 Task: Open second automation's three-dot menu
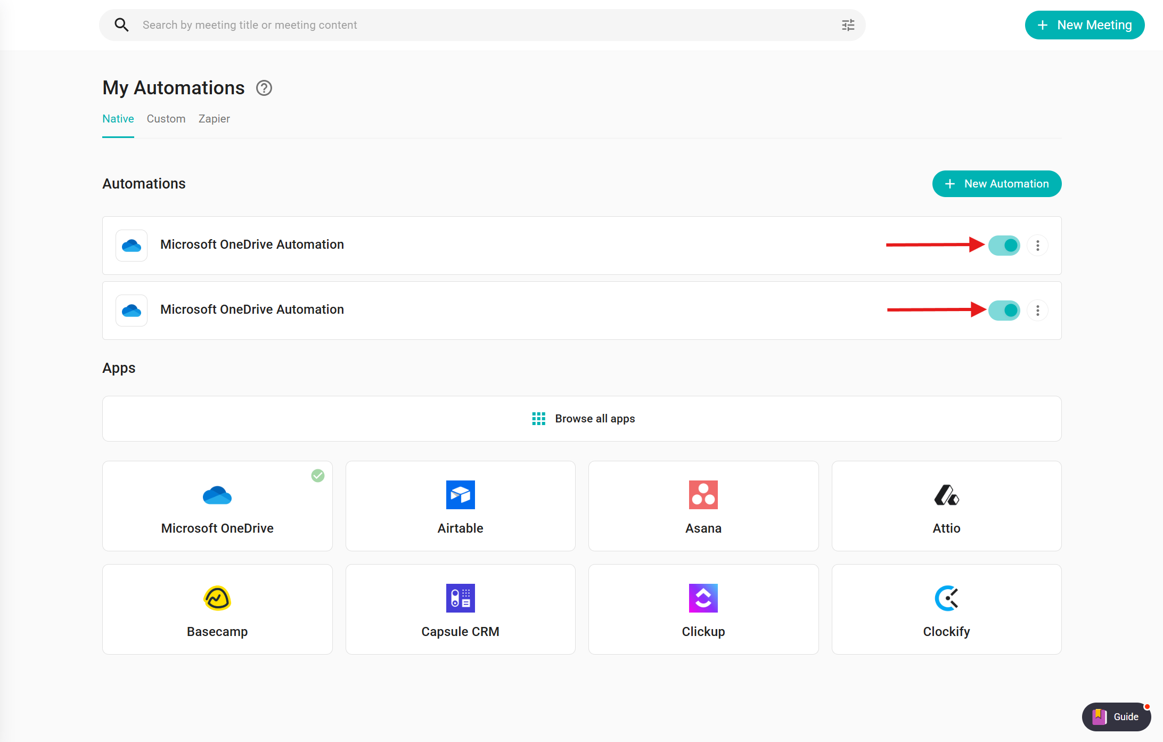[1037, 311]
